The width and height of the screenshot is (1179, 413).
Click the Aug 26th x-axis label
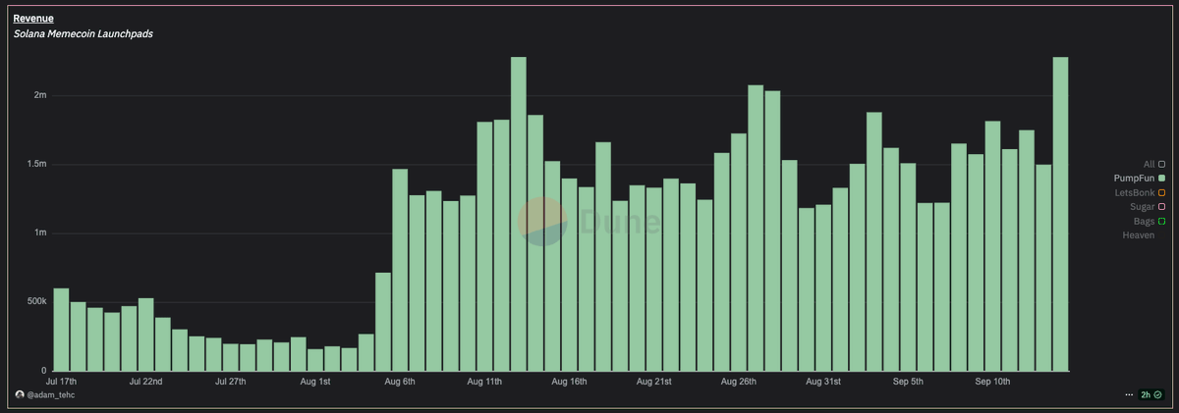pos(739,380)
